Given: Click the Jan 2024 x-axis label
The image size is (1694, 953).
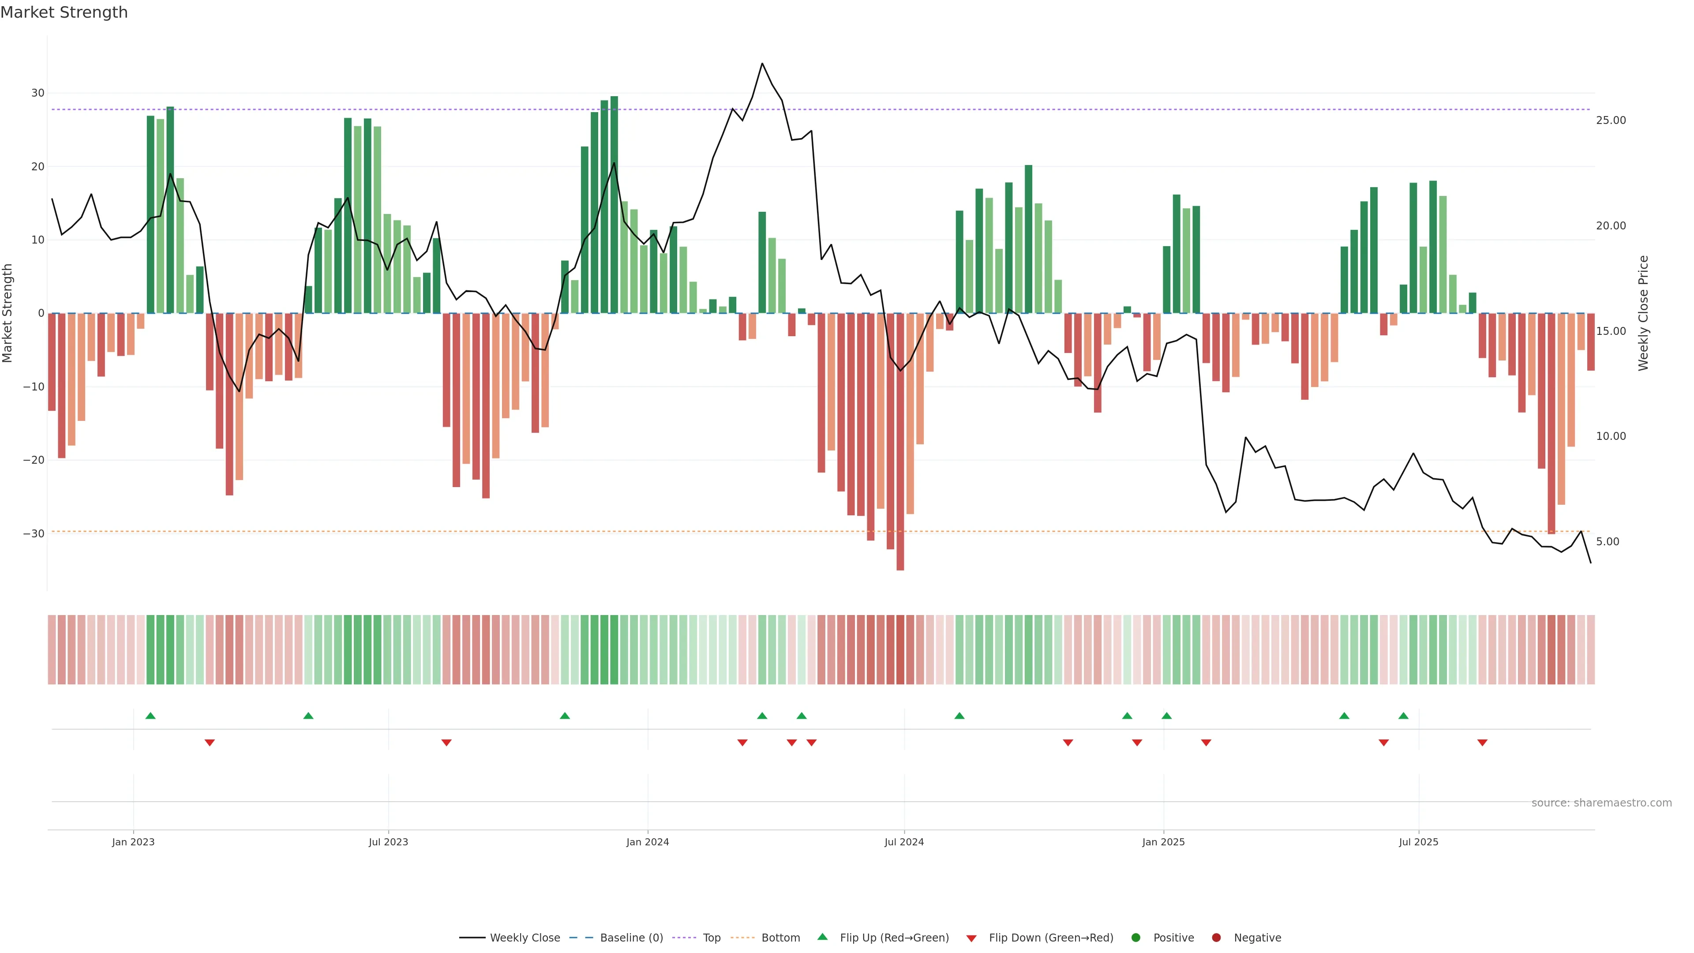Looking at the screenshot, I should 647,842.
